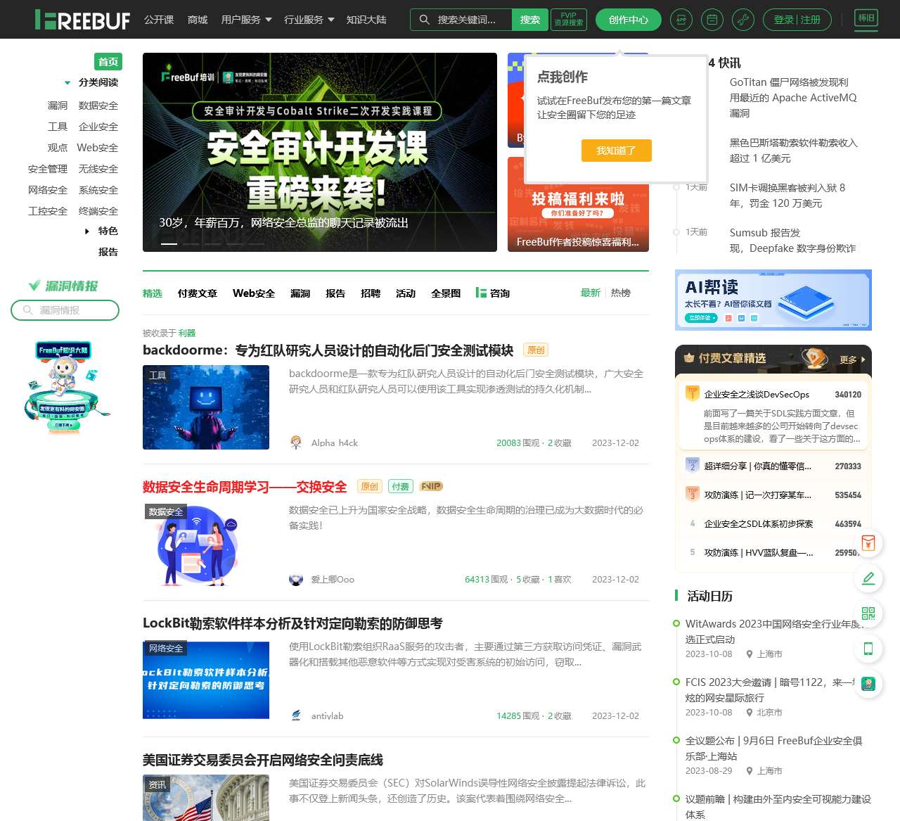
Task: Click the red envelope floating icon
Action: pos(868,542)
